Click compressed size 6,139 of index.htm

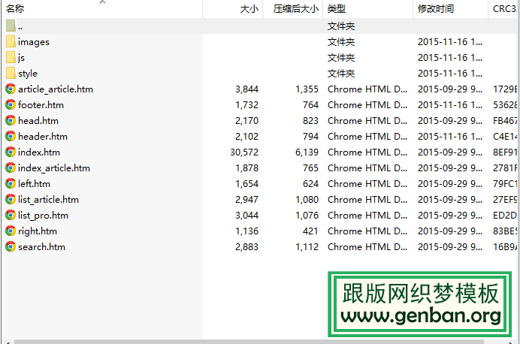pyautogui.click(x=307, y=152)
